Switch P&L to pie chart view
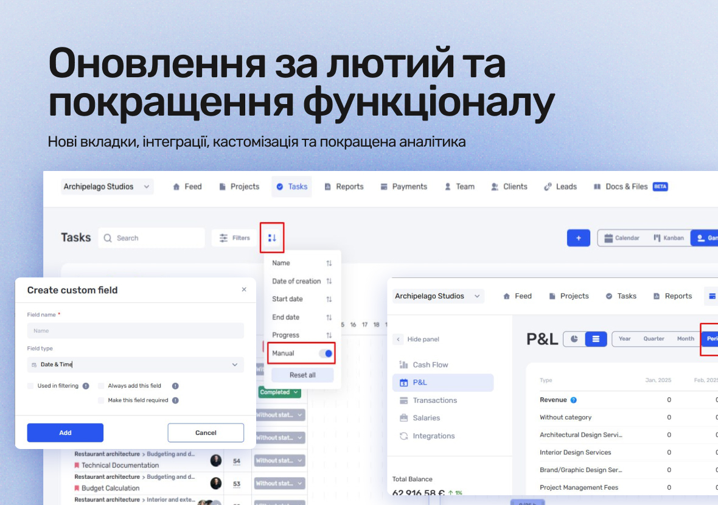The height and width of the screenshot is (505, 718). [x=574, y=339]
